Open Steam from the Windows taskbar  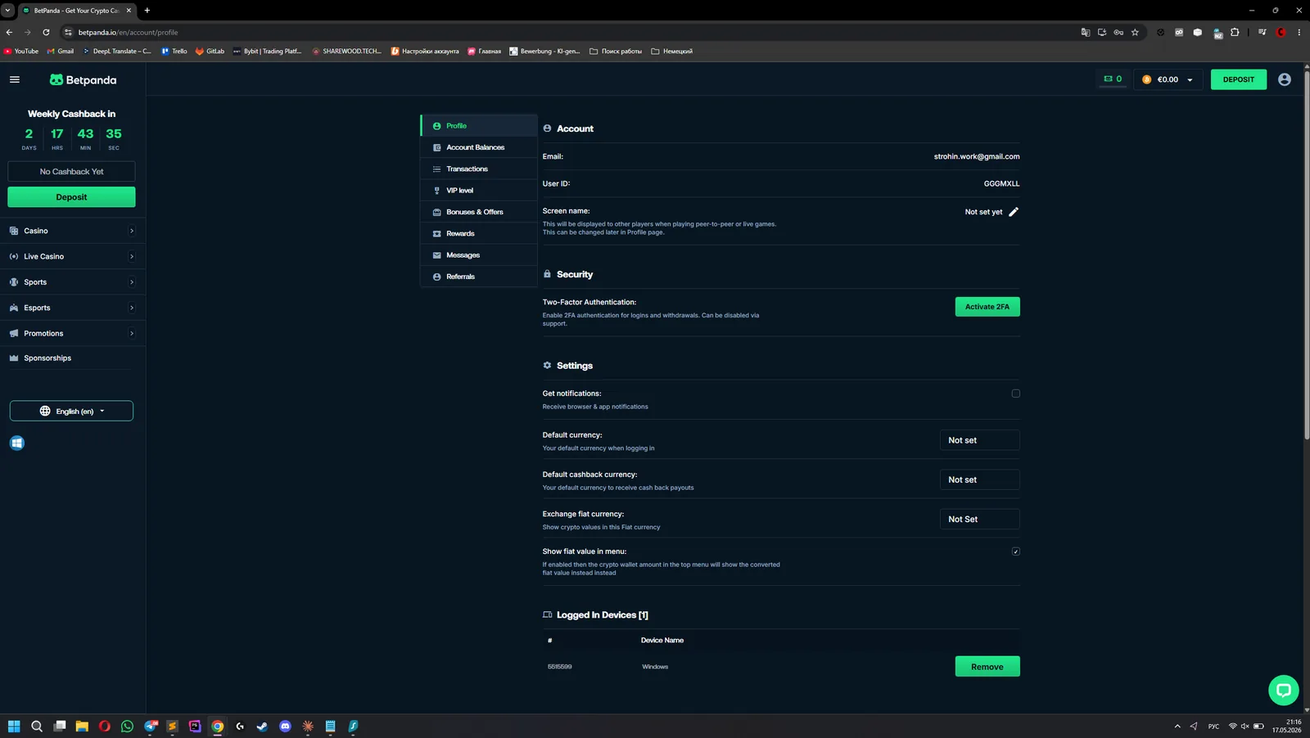[262, 726]
